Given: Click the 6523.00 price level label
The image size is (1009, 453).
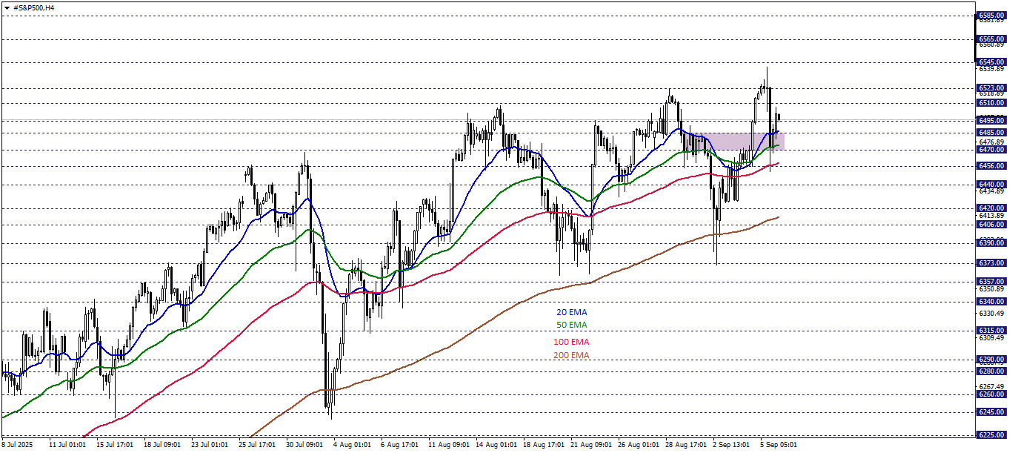Looking at the screenshot, I should 990,87.
